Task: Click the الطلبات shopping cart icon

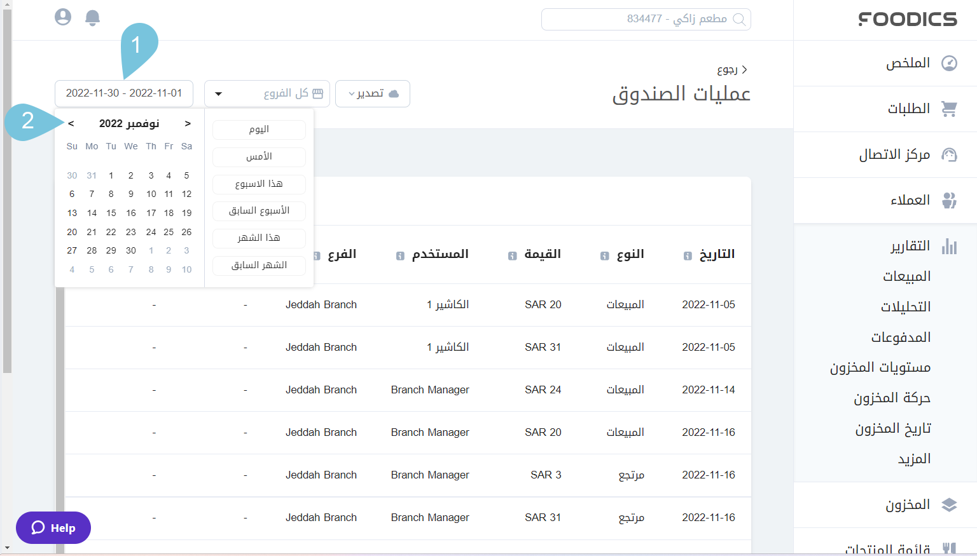Action: (x=949, y=109)
